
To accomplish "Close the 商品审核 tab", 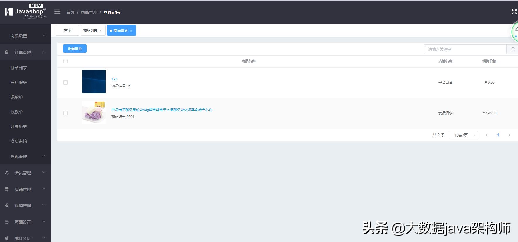I will pos(131,31).
